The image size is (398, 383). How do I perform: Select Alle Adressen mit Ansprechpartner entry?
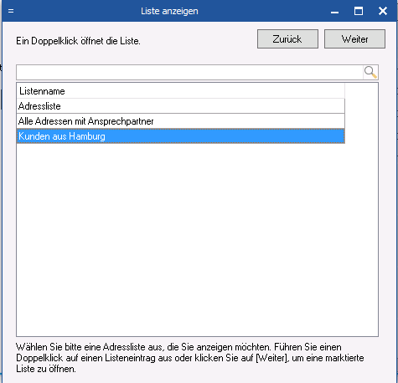pyautogui.click(x=180, y=121)
